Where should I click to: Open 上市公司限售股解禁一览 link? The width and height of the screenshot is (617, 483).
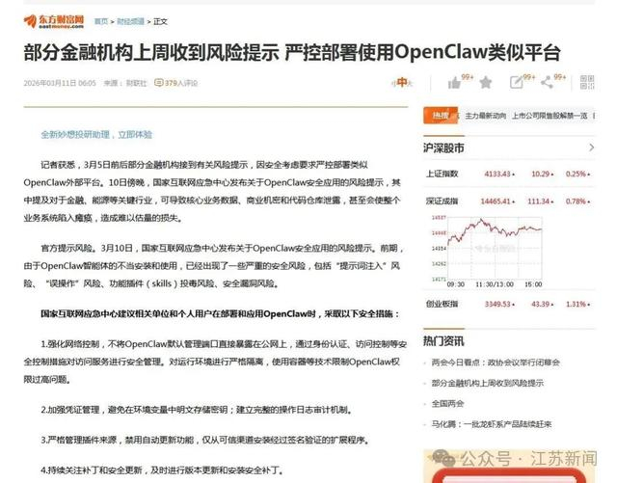coord(550,116)
